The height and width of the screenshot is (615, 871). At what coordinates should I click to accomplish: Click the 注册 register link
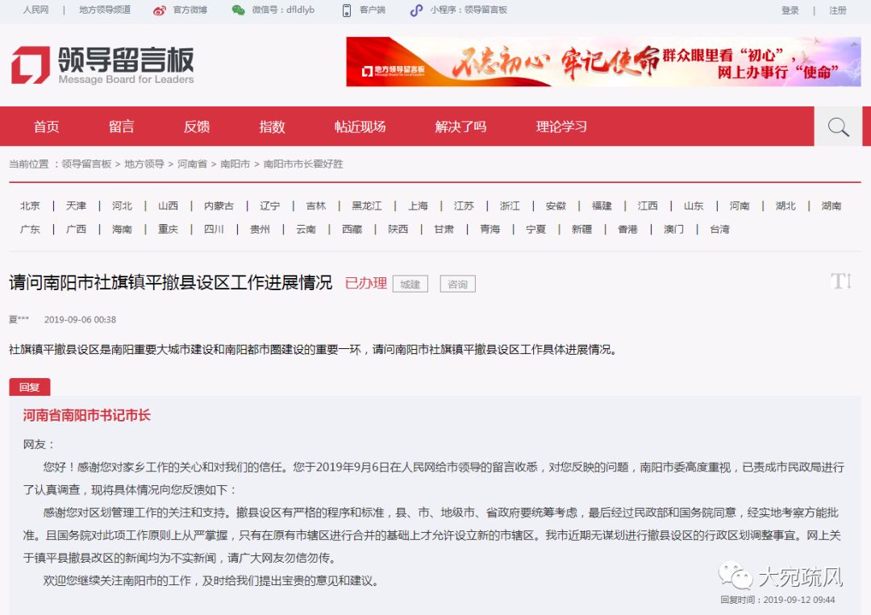click(838, 10)
